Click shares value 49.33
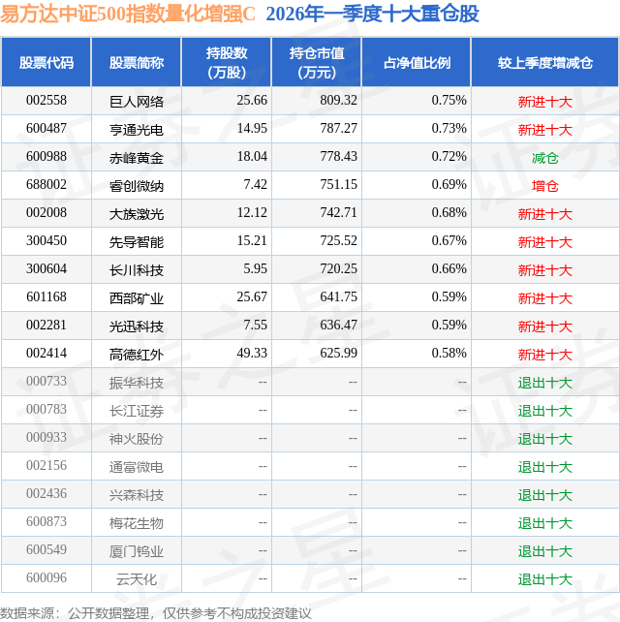 [252, 353]
